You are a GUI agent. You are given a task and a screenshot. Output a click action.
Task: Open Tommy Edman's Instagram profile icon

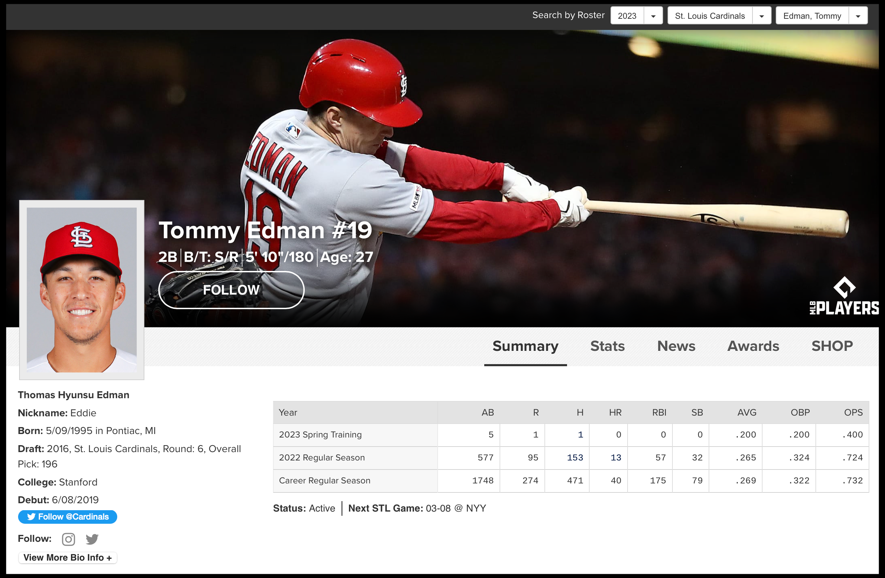(69, 539)
